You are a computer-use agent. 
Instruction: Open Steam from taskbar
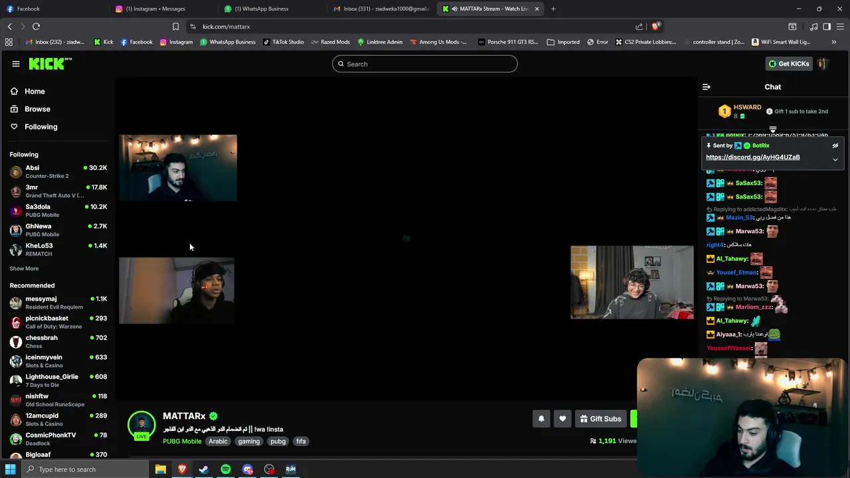[x=204, y=469]
